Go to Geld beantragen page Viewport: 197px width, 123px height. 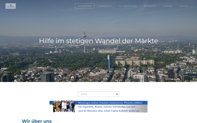point(128,6)
